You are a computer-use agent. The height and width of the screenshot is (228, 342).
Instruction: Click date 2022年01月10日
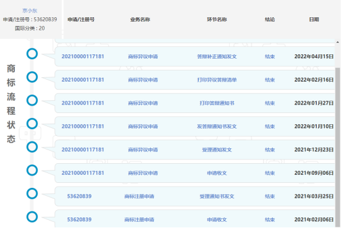click(x=314, y=126)
